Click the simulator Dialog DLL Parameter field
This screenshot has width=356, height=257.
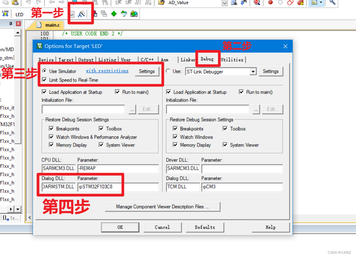118,187
